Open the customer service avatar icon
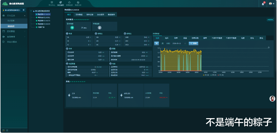The width and height of the screenshot is (277, 133). pos(272,99)
